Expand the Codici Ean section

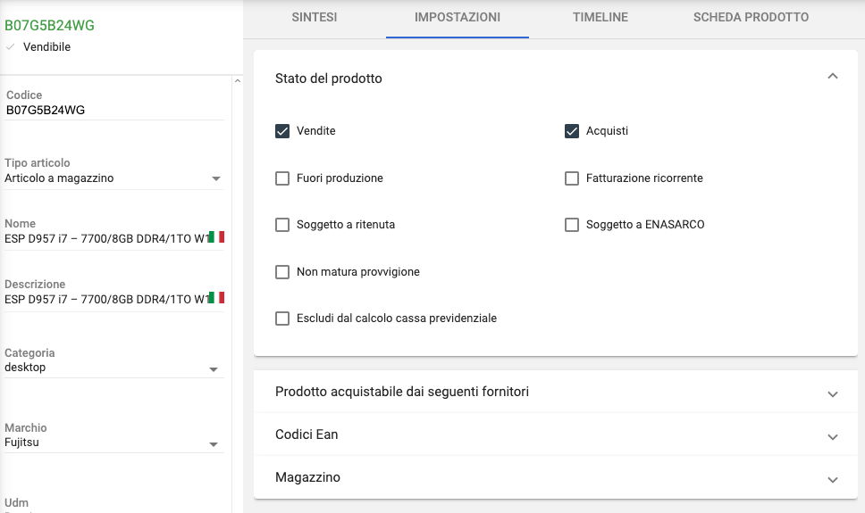[833, 436]
